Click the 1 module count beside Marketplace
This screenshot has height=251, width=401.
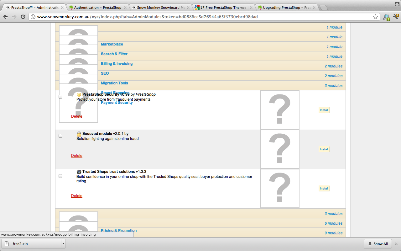[334, 47]
